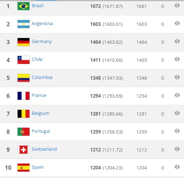Open the Argentina team page link
The height and width of the screenshot is (178, 184).
(42, 24)
